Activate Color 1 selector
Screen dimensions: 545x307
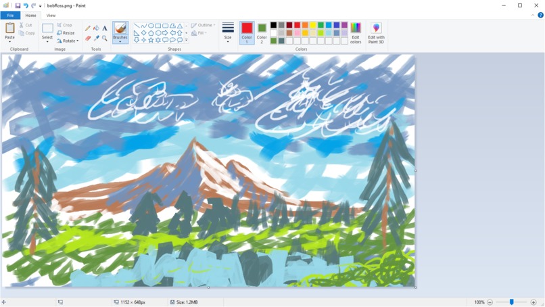[x=247, y=33]
